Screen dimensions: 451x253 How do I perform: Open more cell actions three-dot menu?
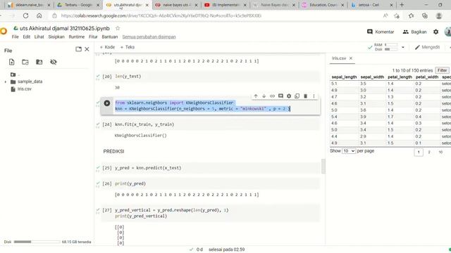point(314,96)
